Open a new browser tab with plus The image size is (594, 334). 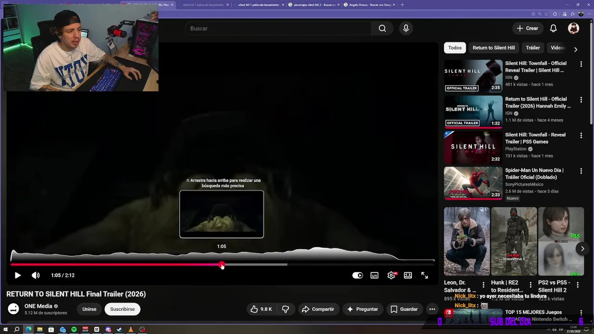point(402,5)
